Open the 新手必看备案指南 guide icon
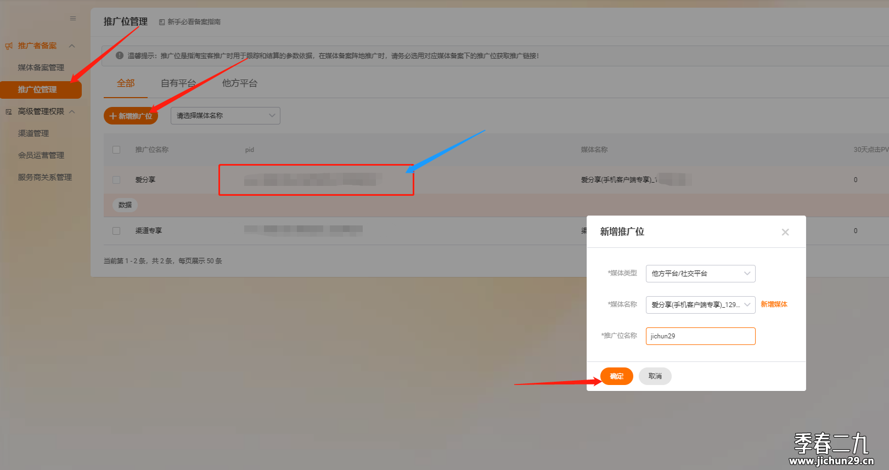This screenshot has width=889, height=470. (x=162, y=22)
